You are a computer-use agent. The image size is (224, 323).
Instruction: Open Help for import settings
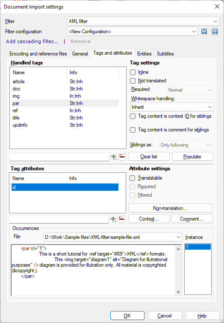tap(202, 316)
